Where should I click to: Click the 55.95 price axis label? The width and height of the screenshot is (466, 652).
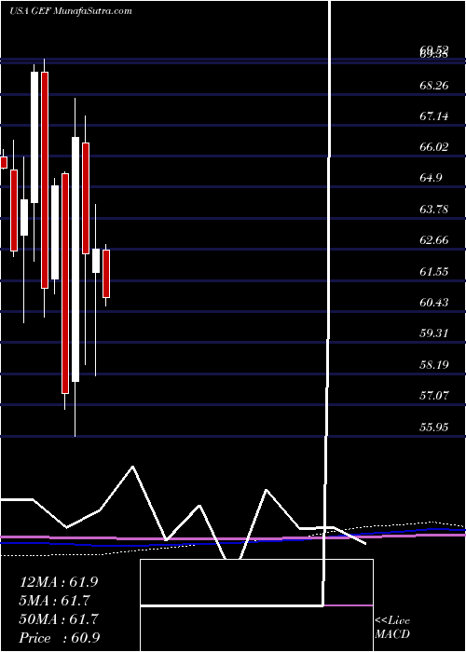coord(434,427)
